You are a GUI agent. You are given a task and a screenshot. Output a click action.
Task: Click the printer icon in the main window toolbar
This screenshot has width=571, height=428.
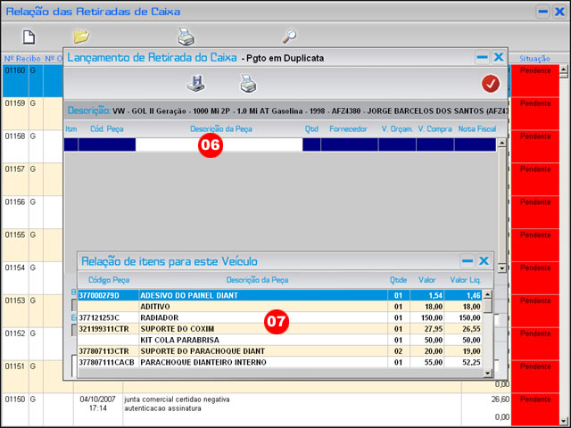point(186,37)
